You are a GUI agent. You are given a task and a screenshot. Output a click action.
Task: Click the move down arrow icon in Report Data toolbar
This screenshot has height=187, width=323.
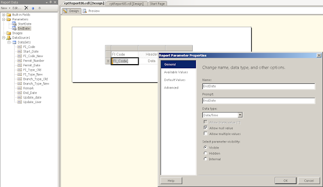(39, 8)
